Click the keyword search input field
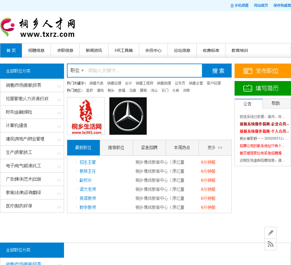This screenshot has width=291, height=265. [x=144, y=71]
